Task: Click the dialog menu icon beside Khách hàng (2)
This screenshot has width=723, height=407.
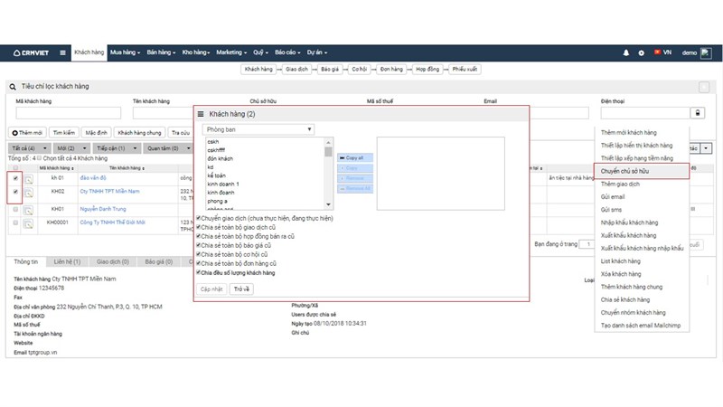Action: [x=201, y=114]
